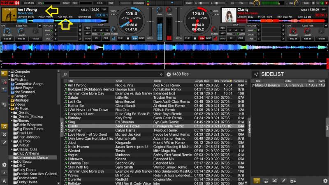Double Deck 2 loop length with right arrow
The image size is (329, 185).
(242, 30)
